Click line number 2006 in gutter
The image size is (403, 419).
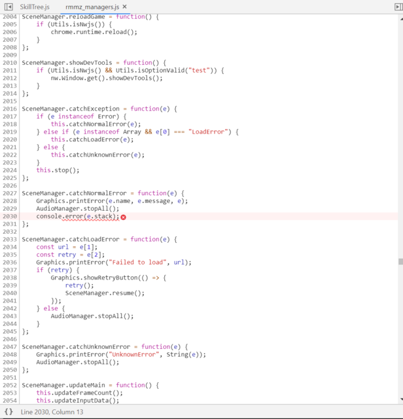tap(10, 32)
